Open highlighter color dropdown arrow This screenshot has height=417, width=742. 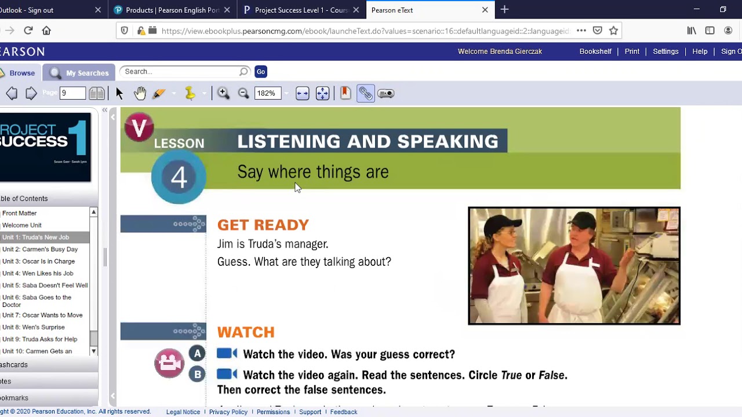(x=173, y=94)
